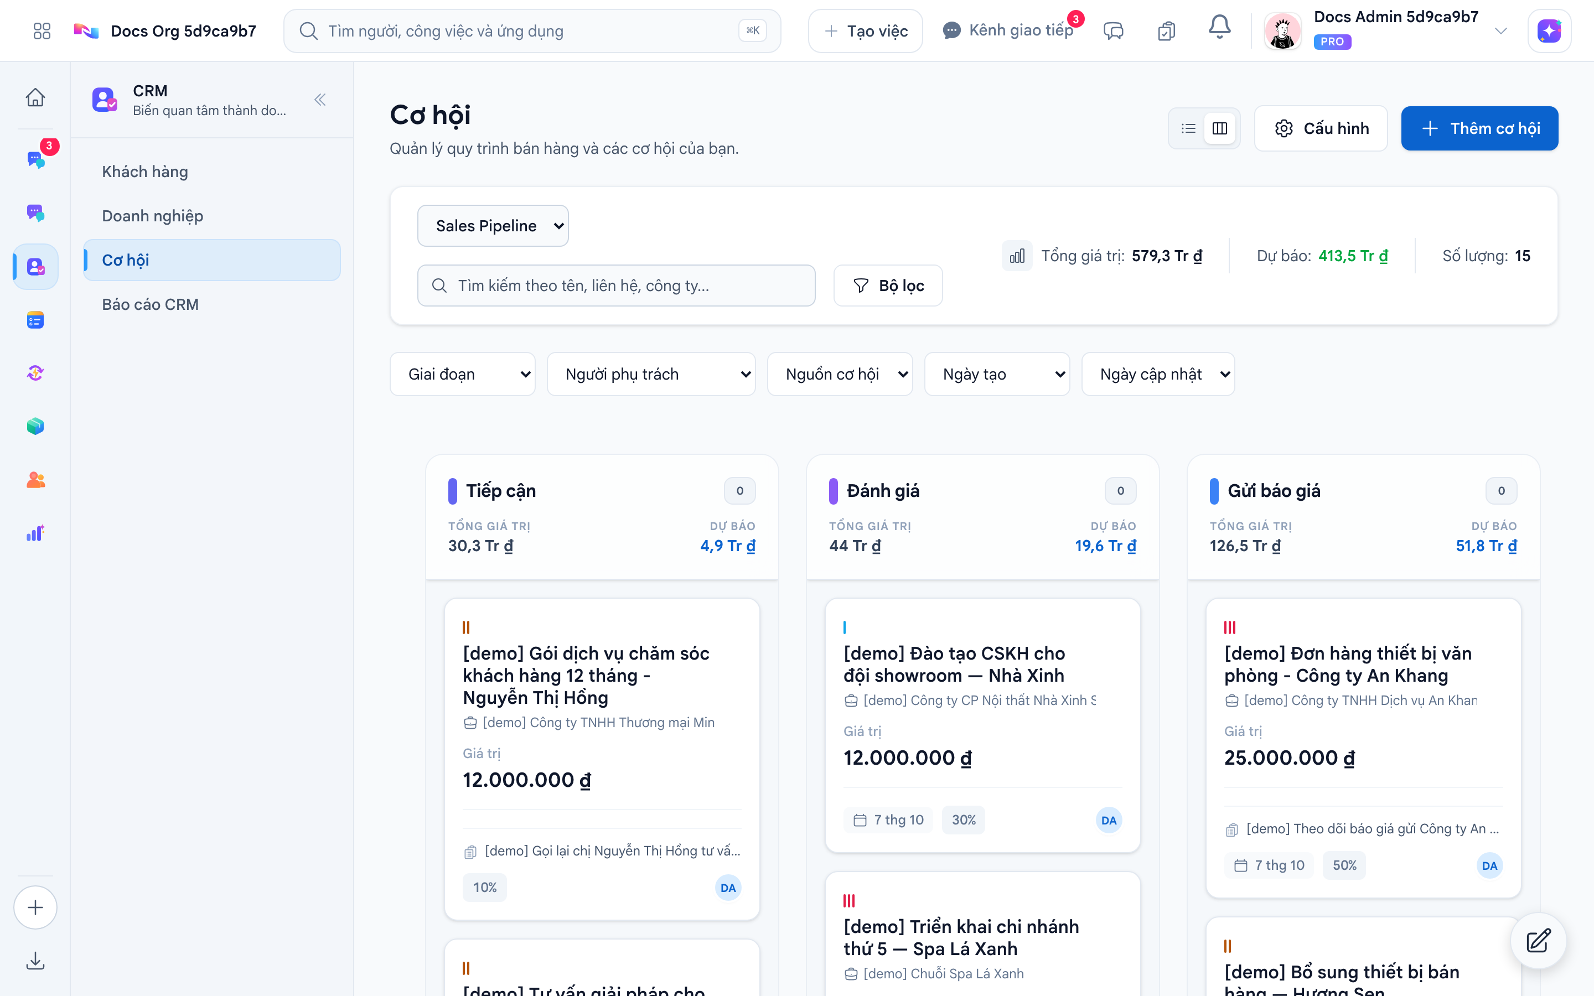Click the floating edit note icon
Screen dimensions: 1594x996
coord(1538,940)
